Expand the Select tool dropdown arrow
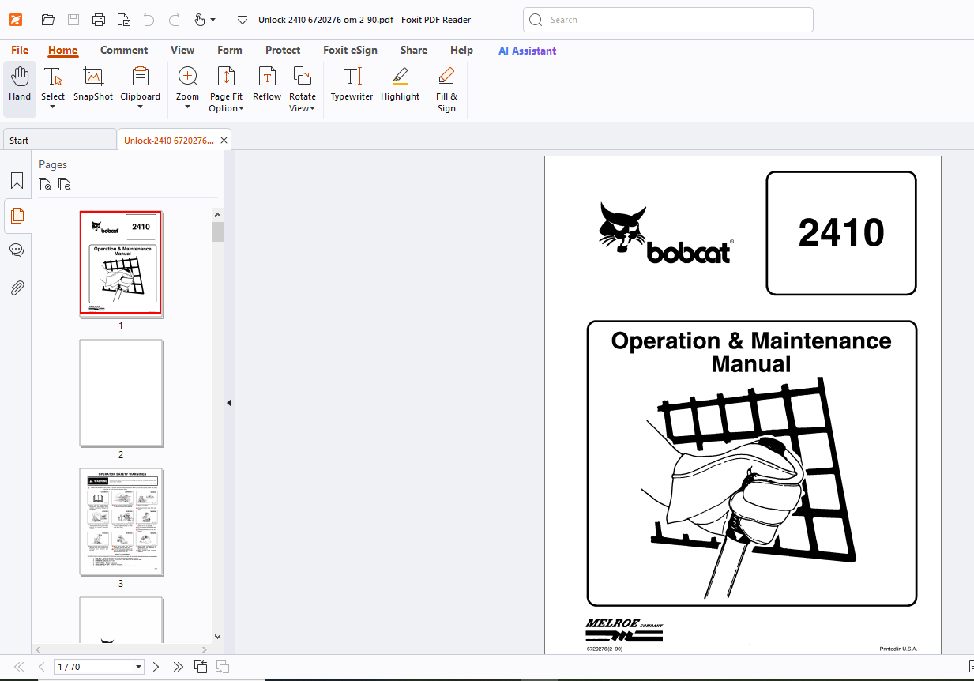Image resolution: width=974 pixels, height=681 pixels. (x=53, y=107)
